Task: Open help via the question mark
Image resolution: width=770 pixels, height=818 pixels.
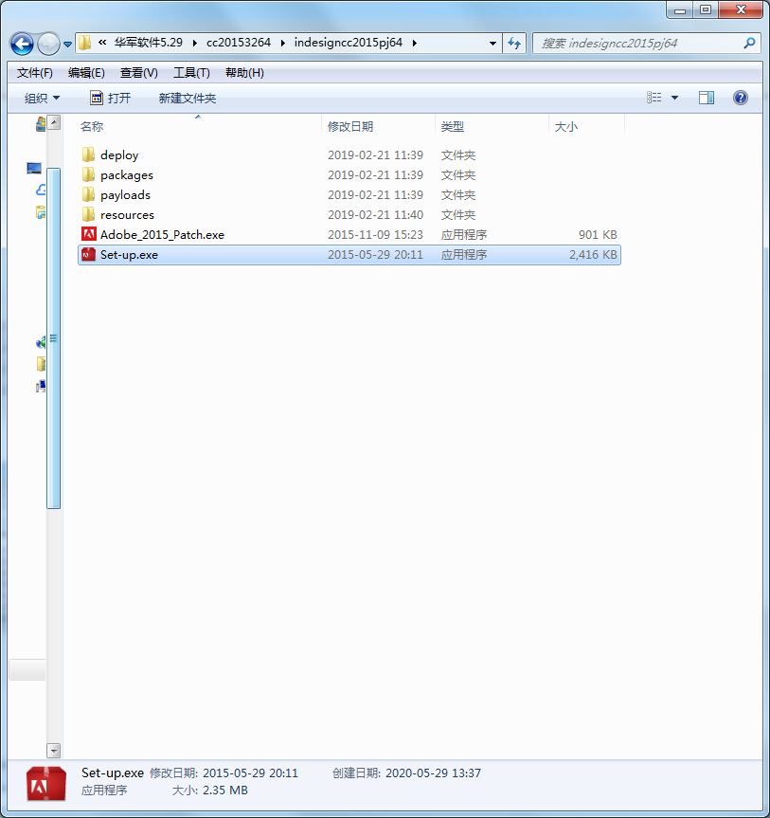Action: point(741,98)
